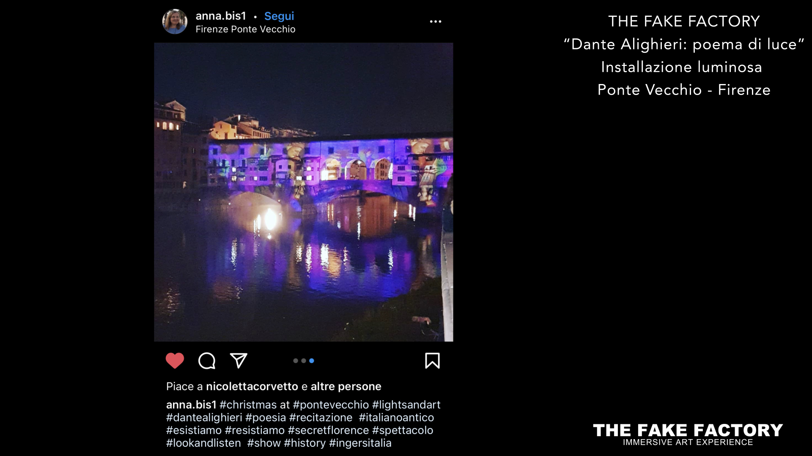This screenshot has width=812, height=456.
Task: Open comments with the speech bubble icon
Action: click(x=207, y=361)
